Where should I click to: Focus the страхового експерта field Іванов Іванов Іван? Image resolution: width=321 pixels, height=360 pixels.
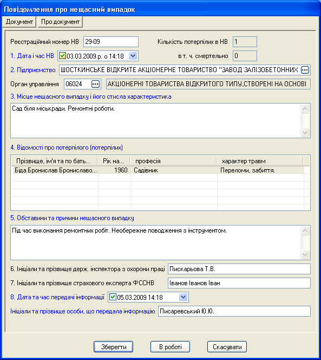239,283
